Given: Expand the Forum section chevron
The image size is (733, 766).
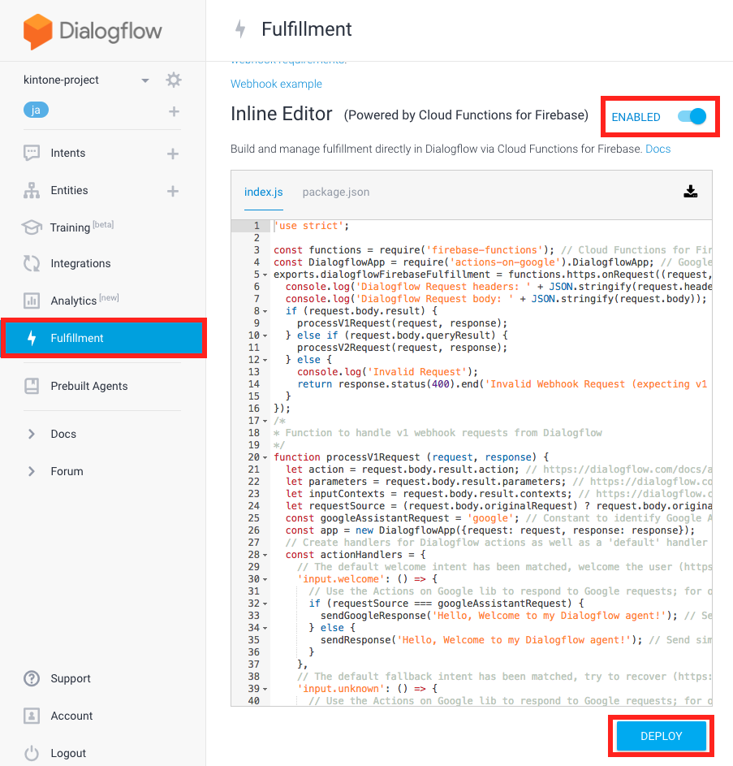Looking at the screenshot, I should 32,471.
